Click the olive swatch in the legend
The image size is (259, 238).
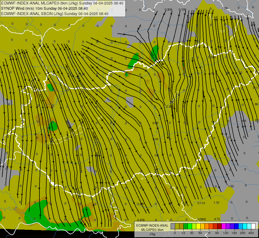[x=177, y=226]
